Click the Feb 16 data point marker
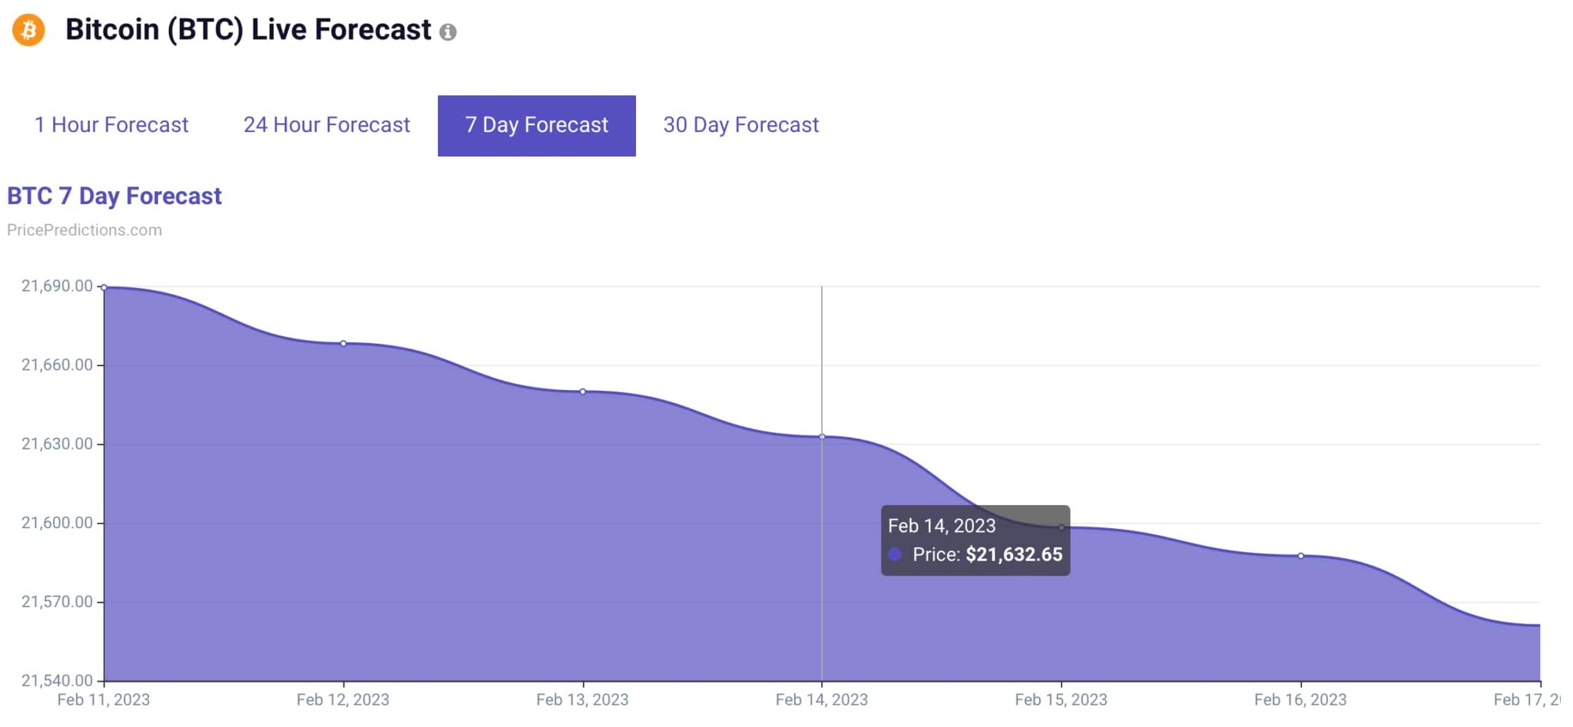The height and width of the screenshot is (727, 1573). (1300, 556)
